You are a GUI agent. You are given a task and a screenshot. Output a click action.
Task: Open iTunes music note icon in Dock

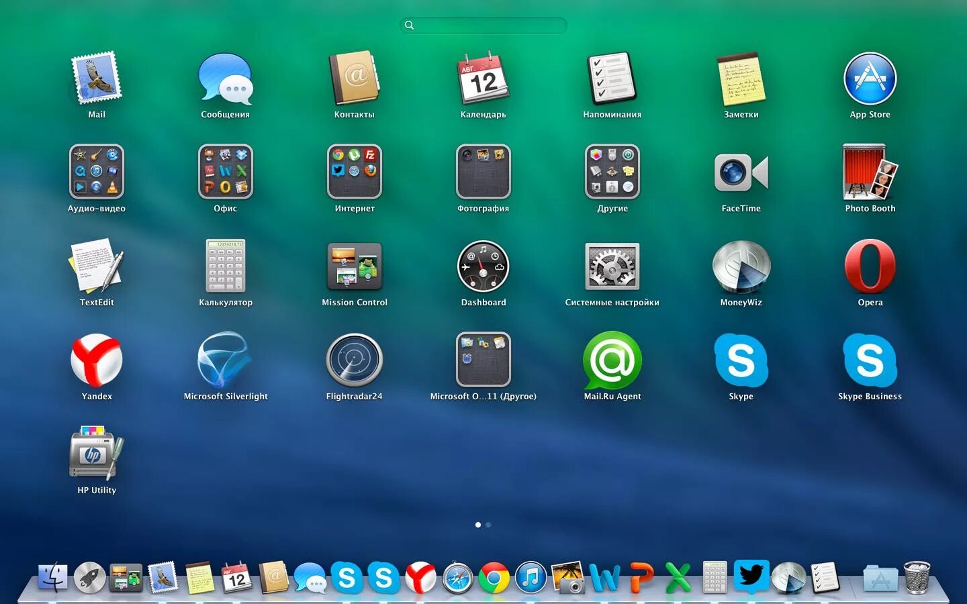[531, 578]
